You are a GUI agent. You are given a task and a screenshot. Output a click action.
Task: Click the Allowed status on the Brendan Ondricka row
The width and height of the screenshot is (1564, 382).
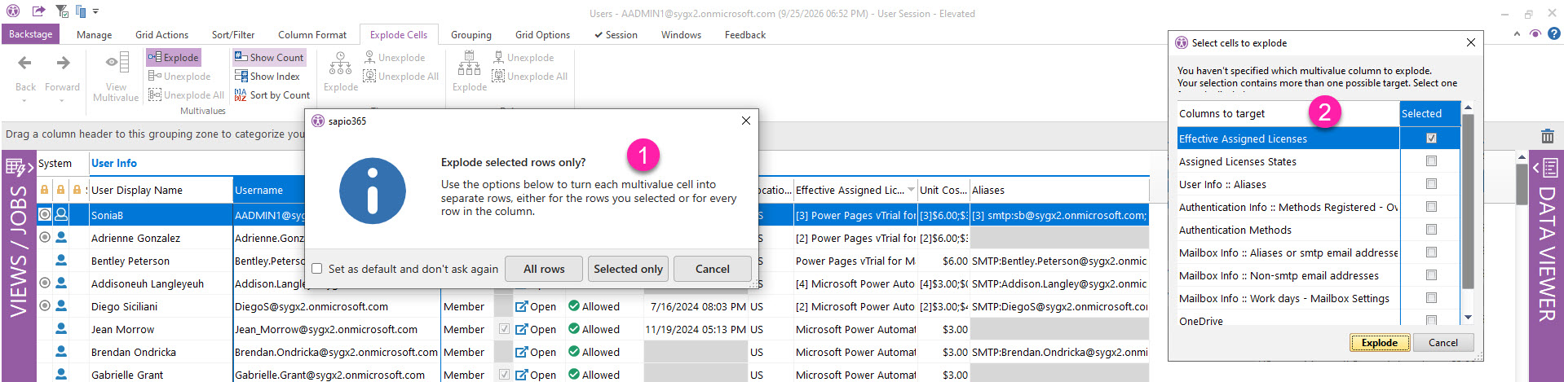pyautogui.click(x=594, y=352)
